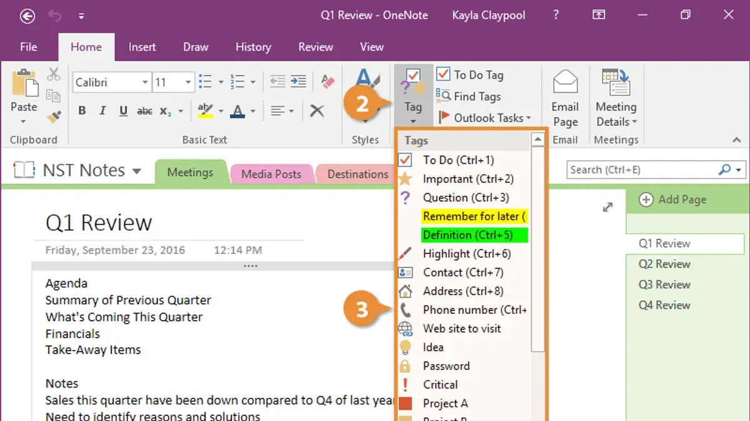The height and width of the screenshot is (421, 750).
Task: Open the Meeting Details dropdown
Action: click(616, 114)
